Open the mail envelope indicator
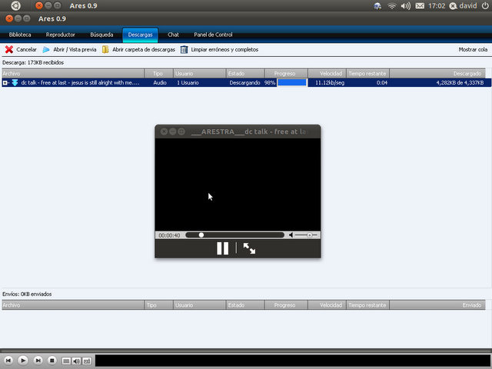Screen dimensions: 492x369 (420, 6)
